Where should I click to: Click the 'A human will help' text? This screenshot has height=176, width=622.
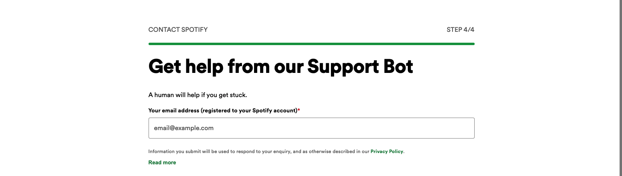point(197,95)
